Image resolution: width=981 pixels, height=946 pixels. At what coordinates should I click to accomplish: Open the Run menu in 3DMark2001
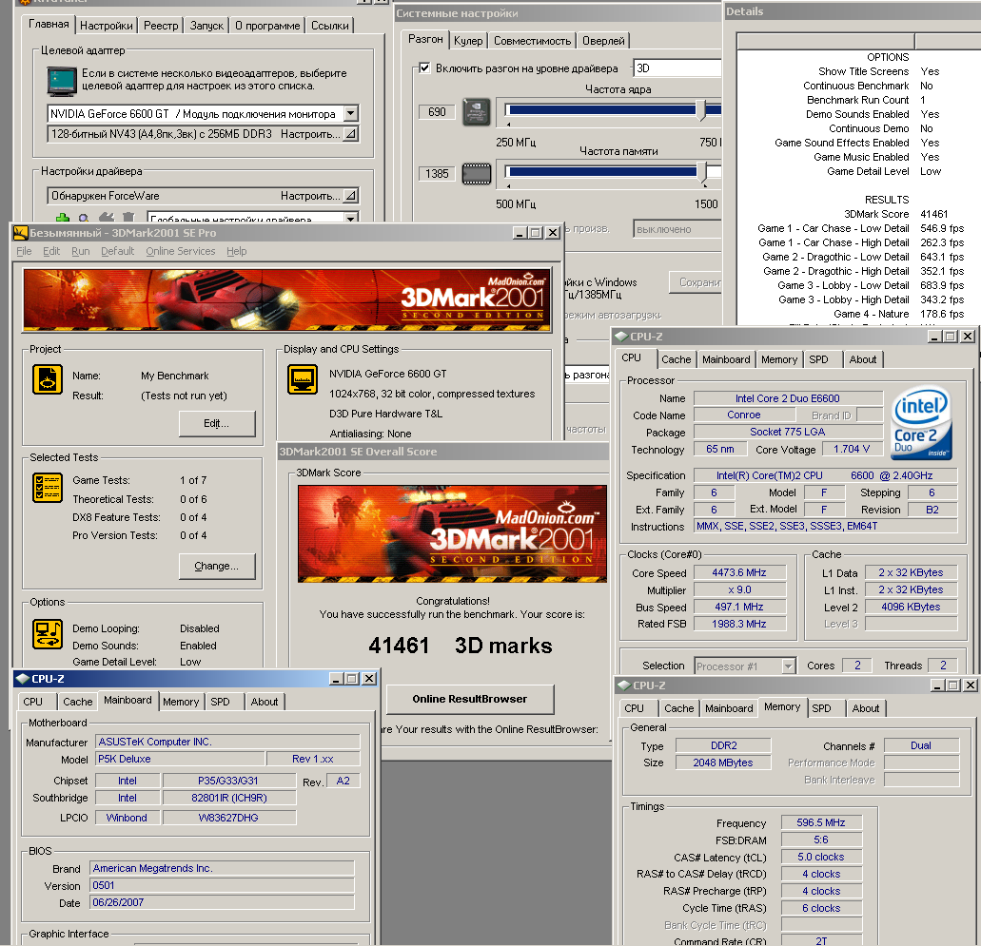80,251
